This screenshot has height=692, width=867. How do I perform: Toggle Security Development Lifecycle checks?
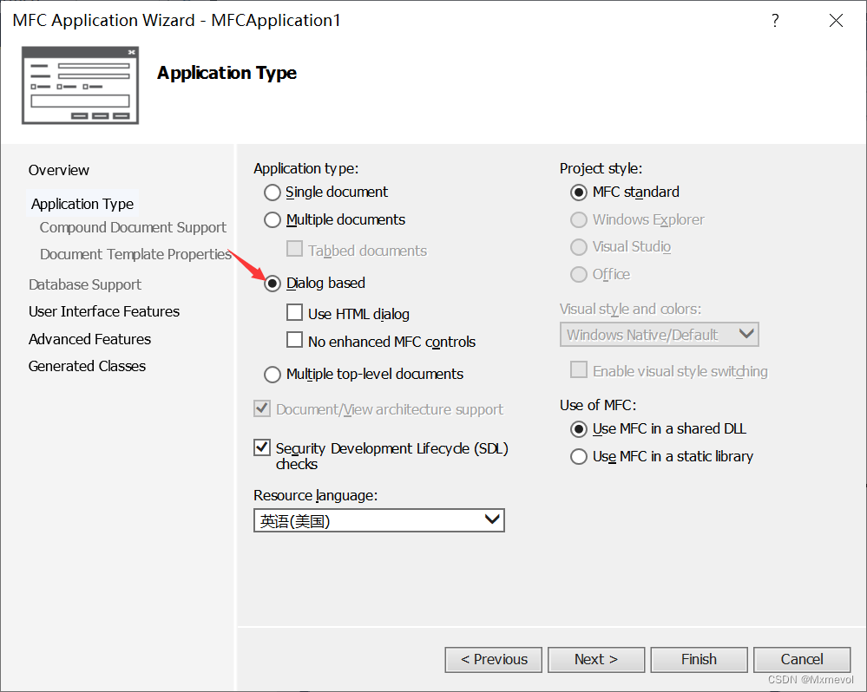point(262,447)
